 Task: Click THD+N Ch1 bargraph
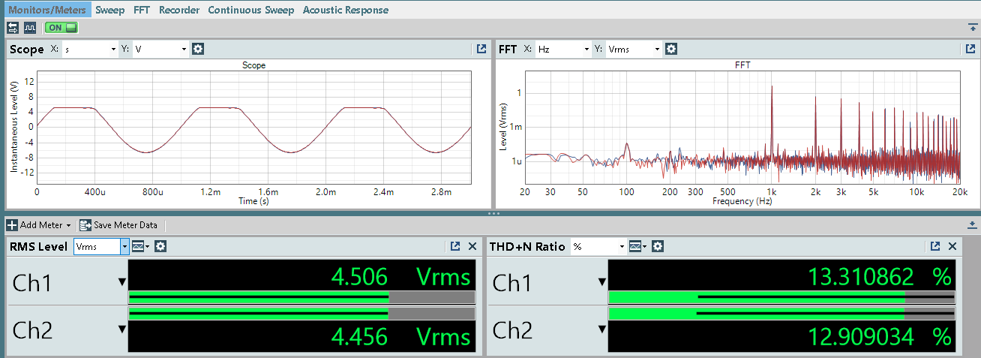tap(781, 297)
